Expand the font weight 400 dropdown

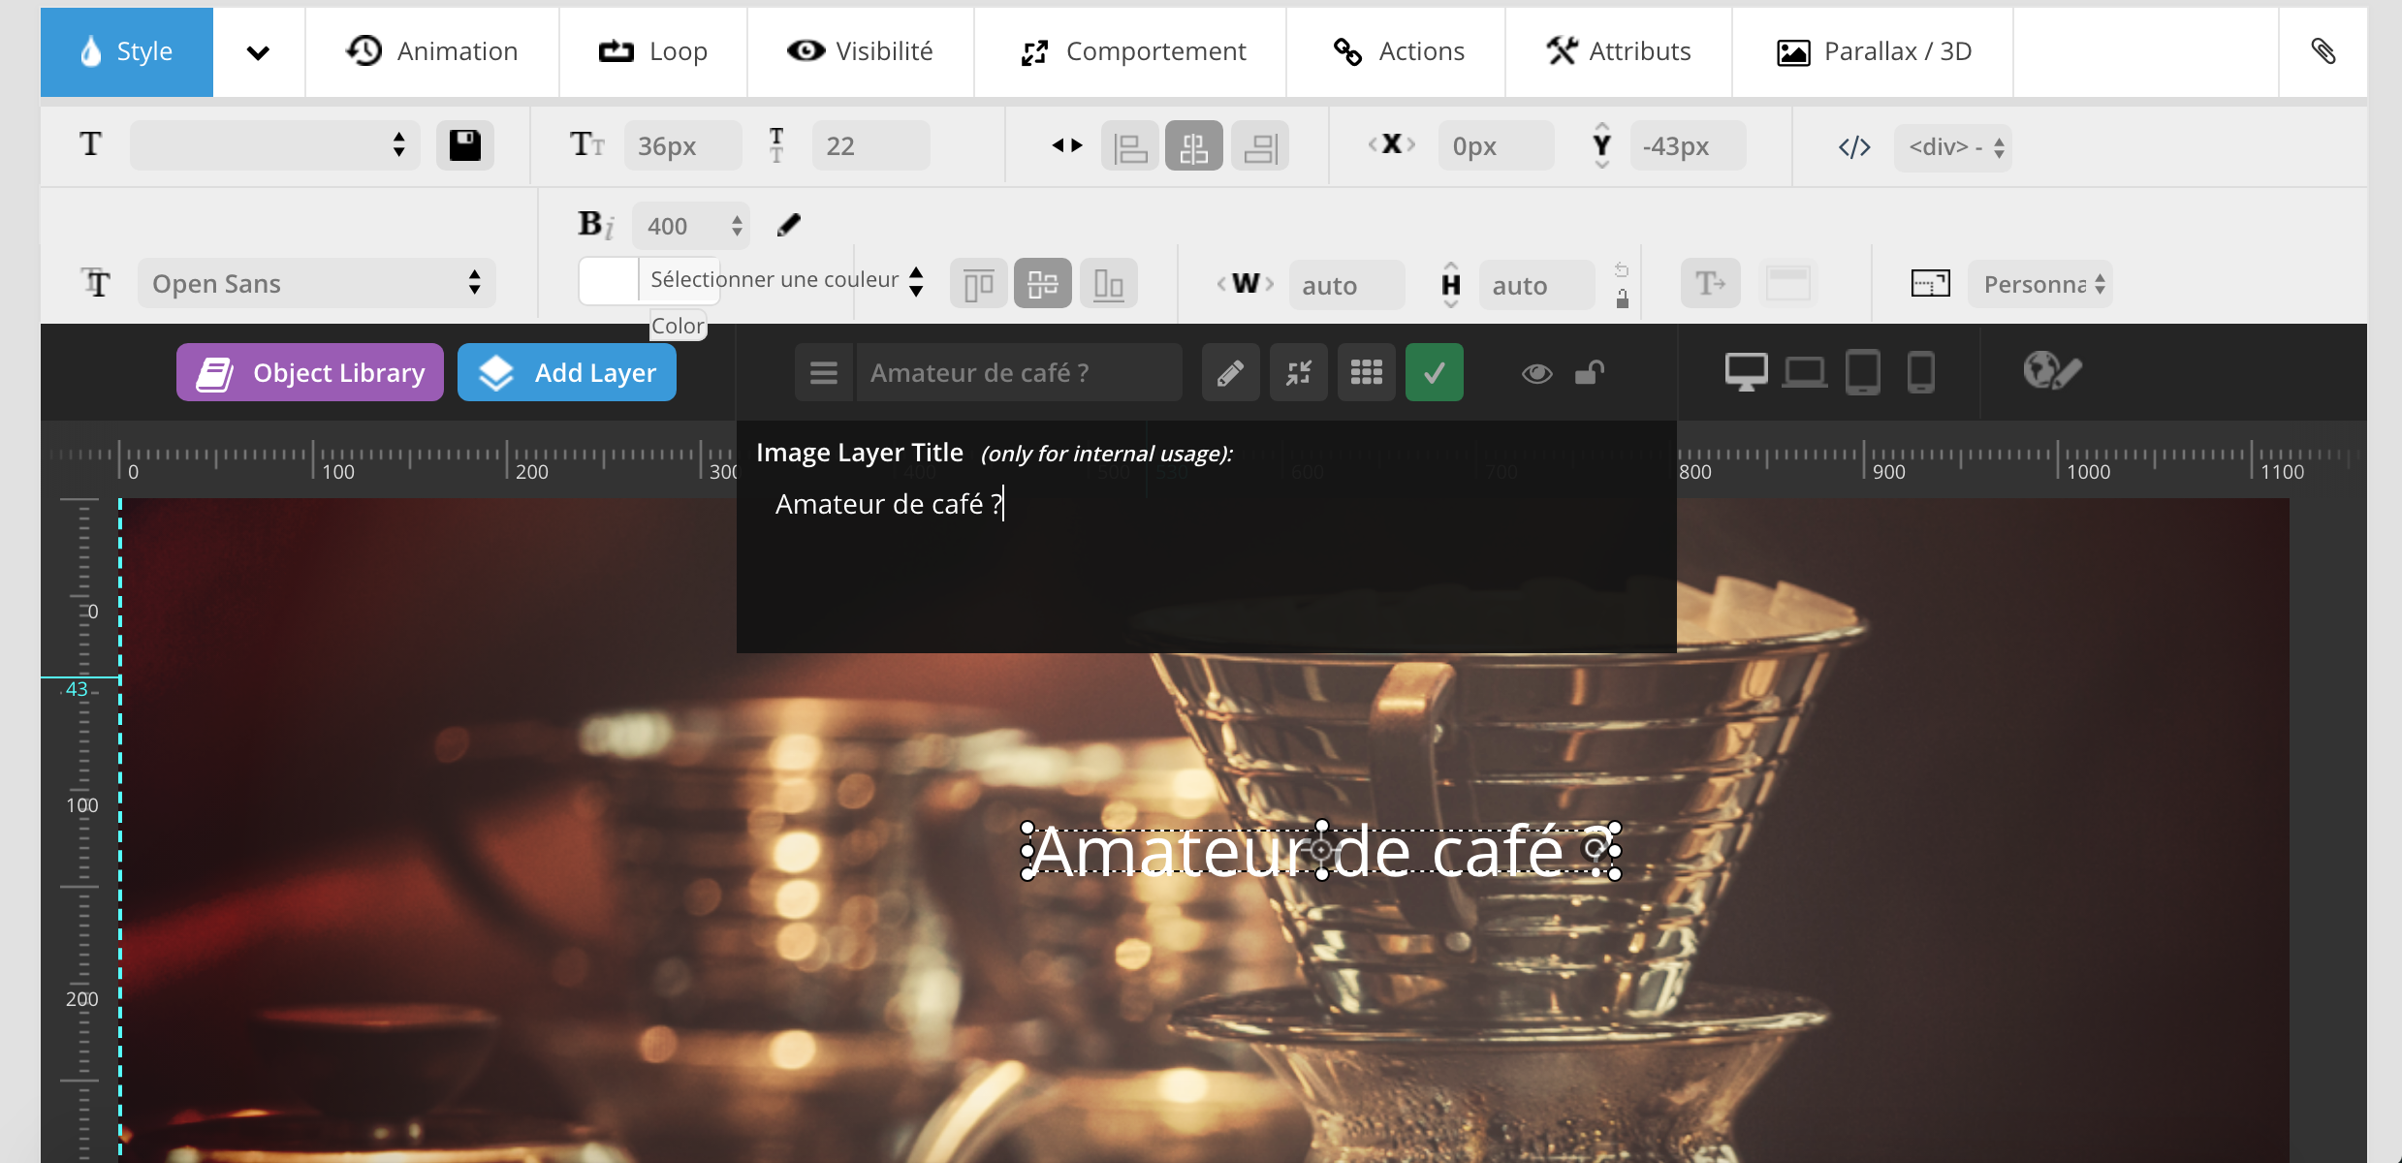(691, 226)
